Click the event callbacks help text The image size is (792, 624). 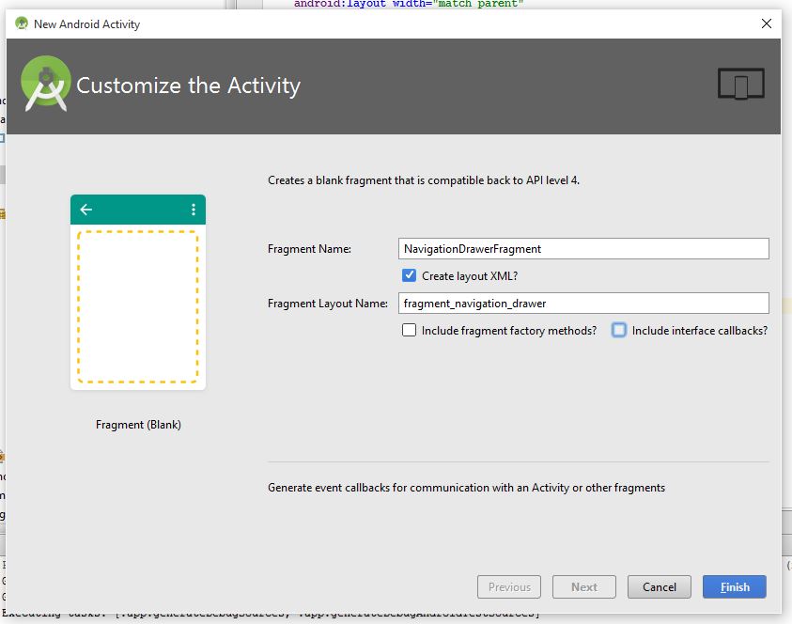[466, 488]
